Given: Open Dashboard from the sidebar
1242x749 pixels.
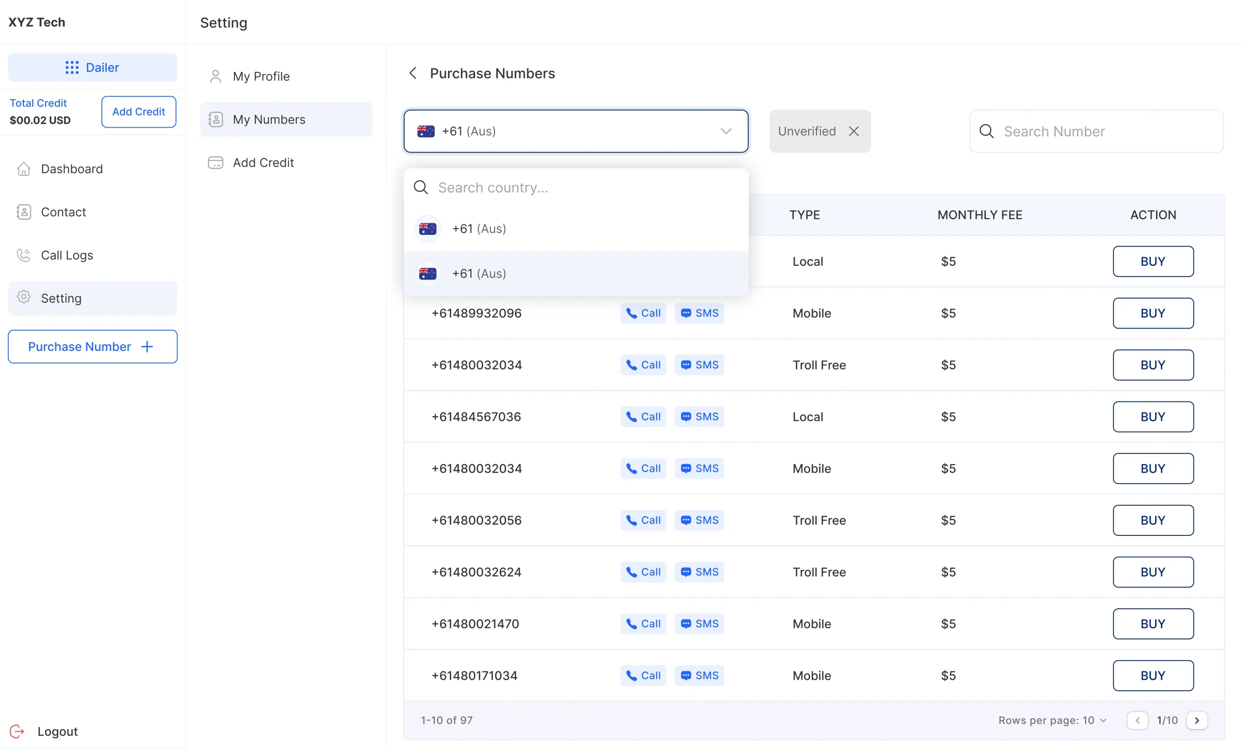Looking at the screenshot, I should tap(72, 169).
